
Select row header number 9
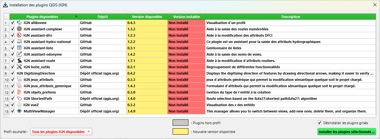(x=6, y=73)
